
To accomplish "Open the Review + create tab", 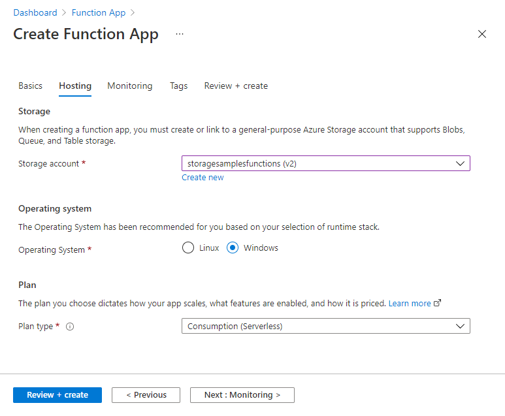I will 236,86.
